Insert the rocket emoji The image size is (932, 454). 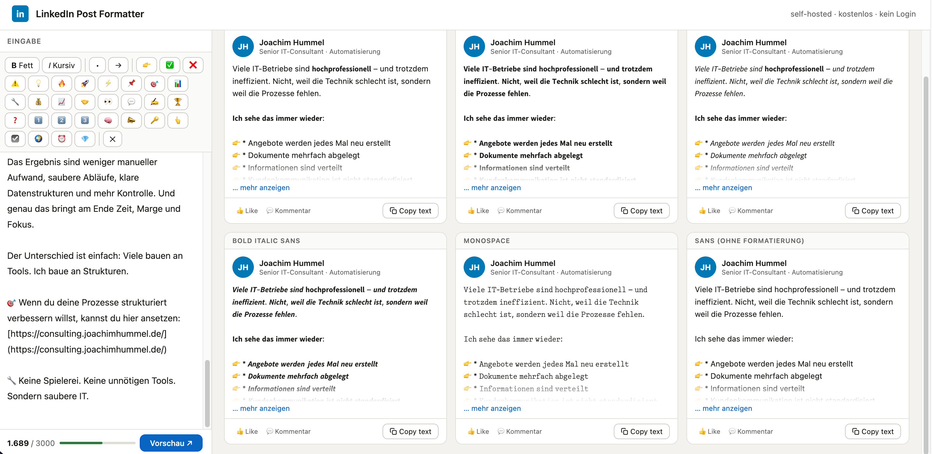point(85,84)
